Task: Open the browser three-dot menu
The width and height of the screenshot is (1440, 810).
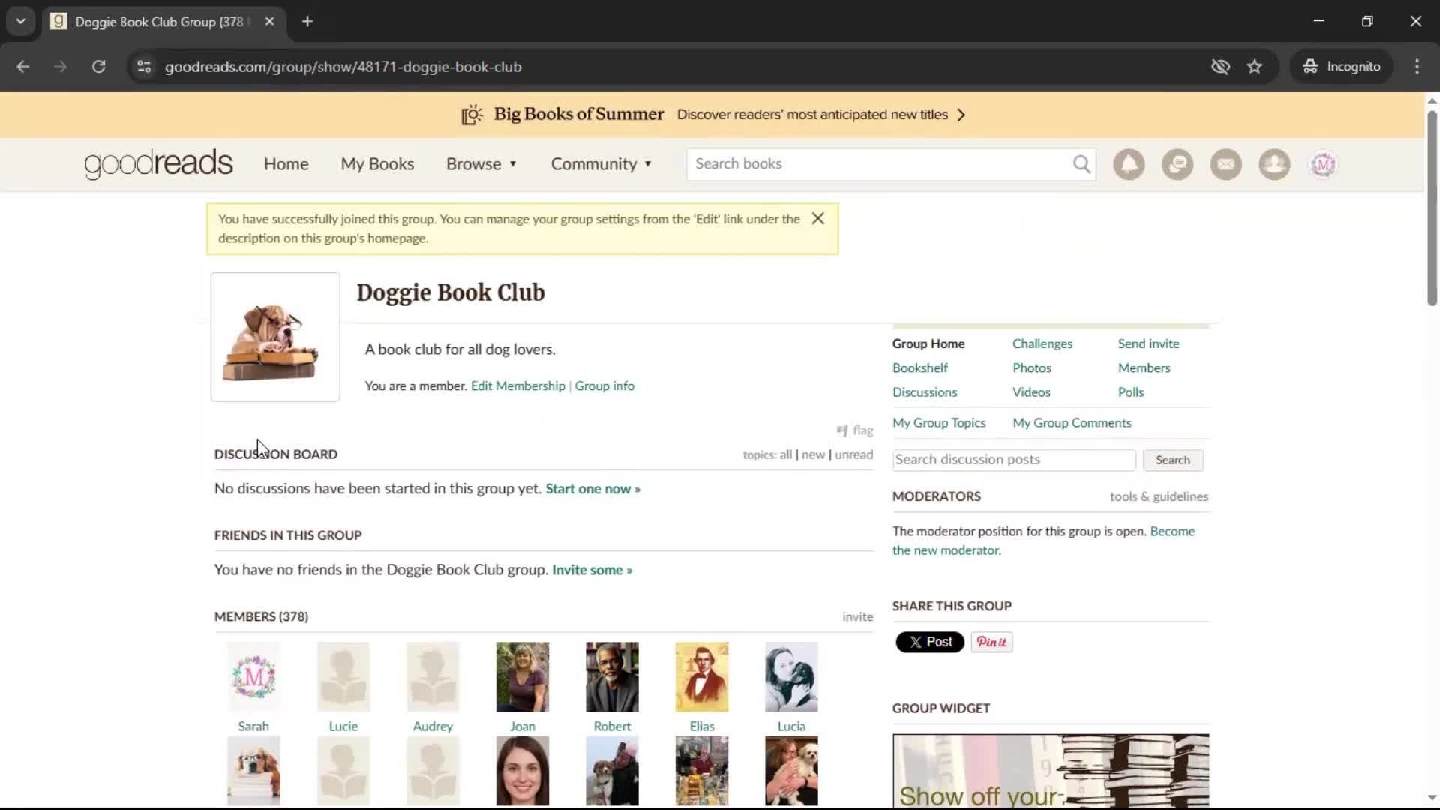Action: [1417, 67]
